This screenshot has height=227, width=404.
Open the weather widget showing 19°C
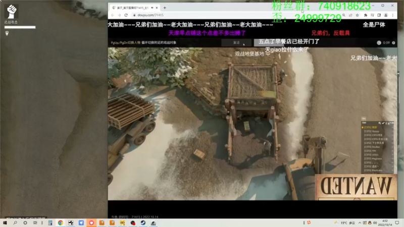tap(345, 223)
